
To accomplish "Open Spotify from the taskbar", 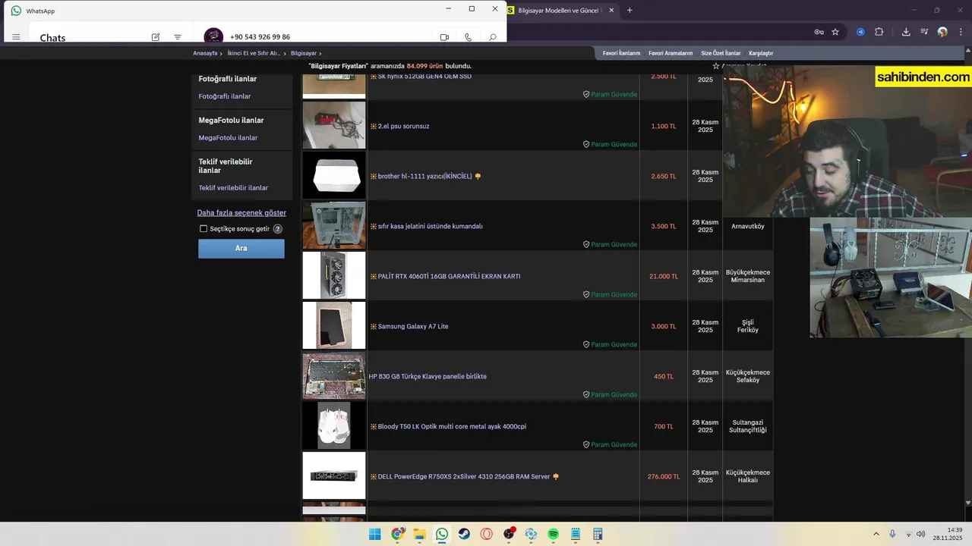I will pos(554,534).
